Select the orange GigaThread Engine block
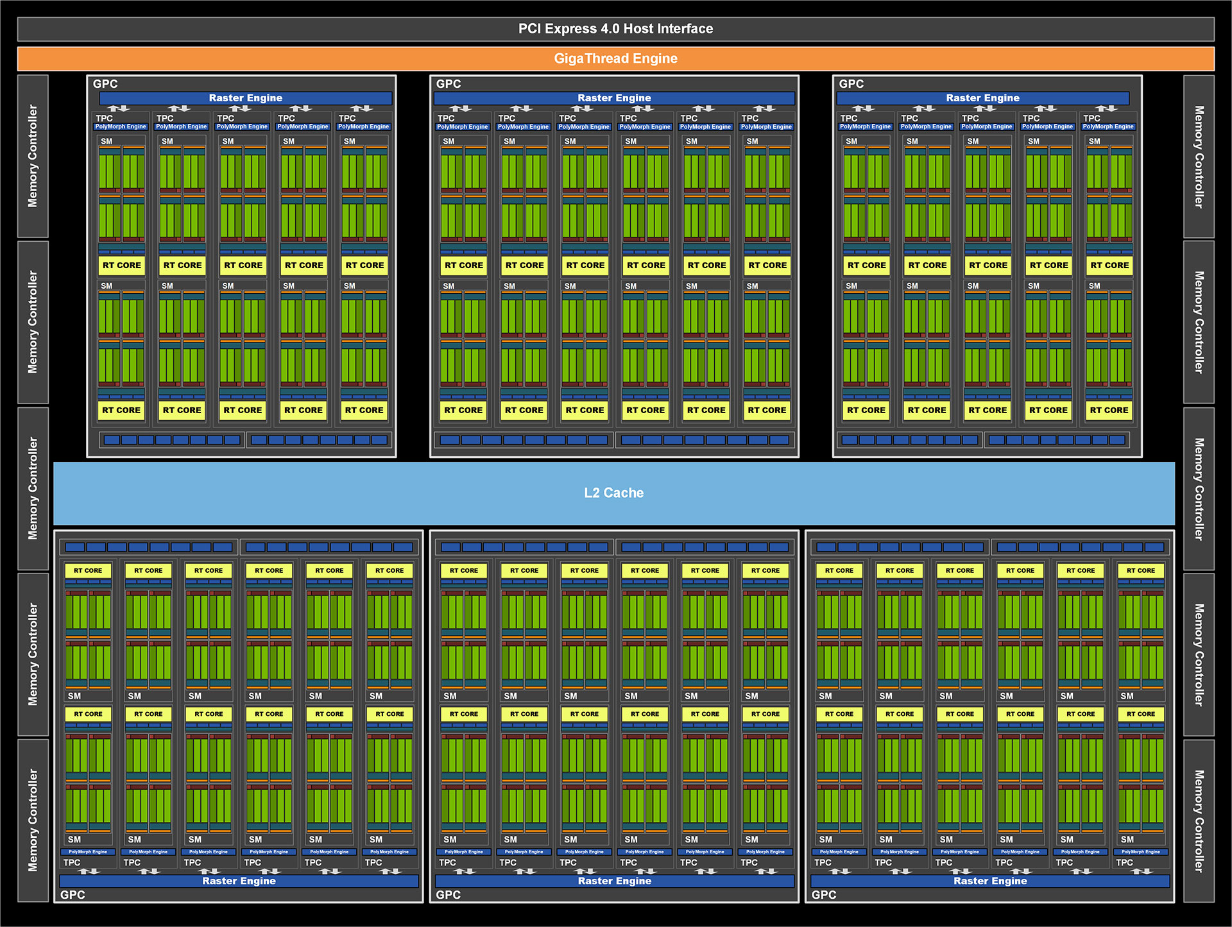Image resolution: width=1232 pixels, height=927 pixels. (x=615, y=58)
